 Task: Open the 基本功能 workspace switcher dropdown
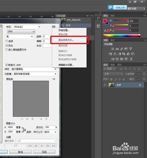point(136,9)
